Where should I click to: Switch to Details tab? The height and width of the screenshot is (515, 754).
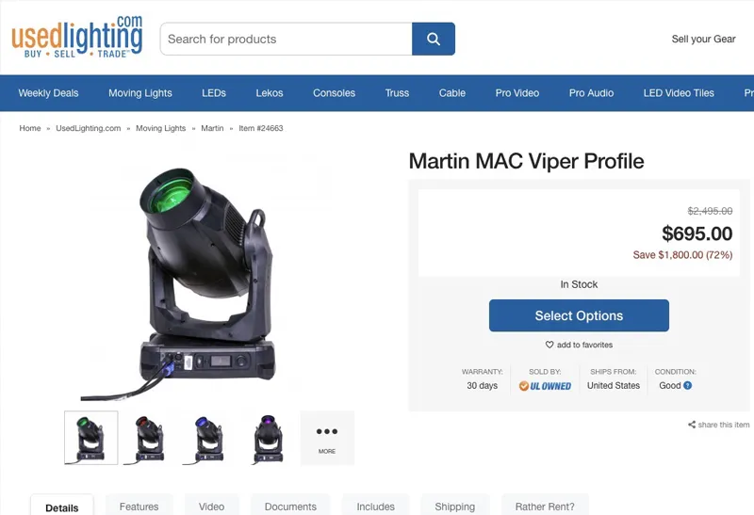62,507
